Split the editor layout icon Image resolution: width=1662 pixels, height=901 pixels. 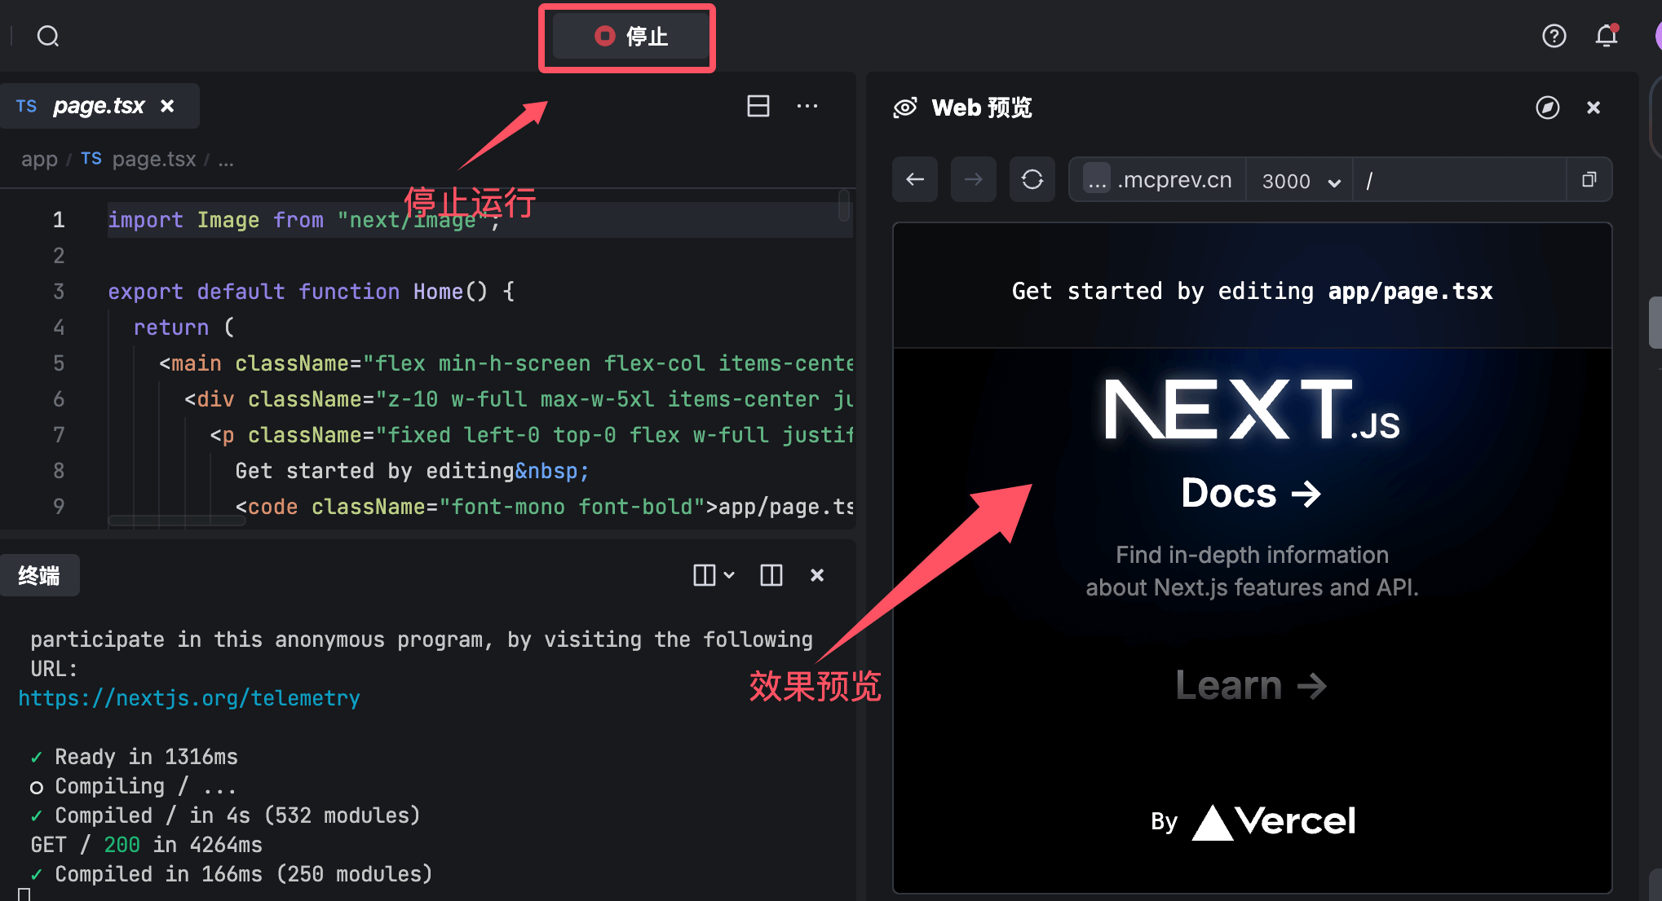pyautogui.click(x=758, y=106)
